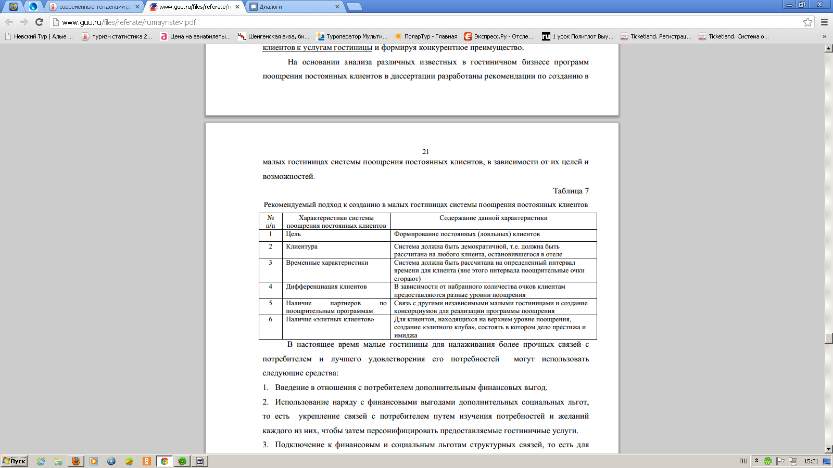Click PDF scrollbar up arrow

[x=829, y=48]
